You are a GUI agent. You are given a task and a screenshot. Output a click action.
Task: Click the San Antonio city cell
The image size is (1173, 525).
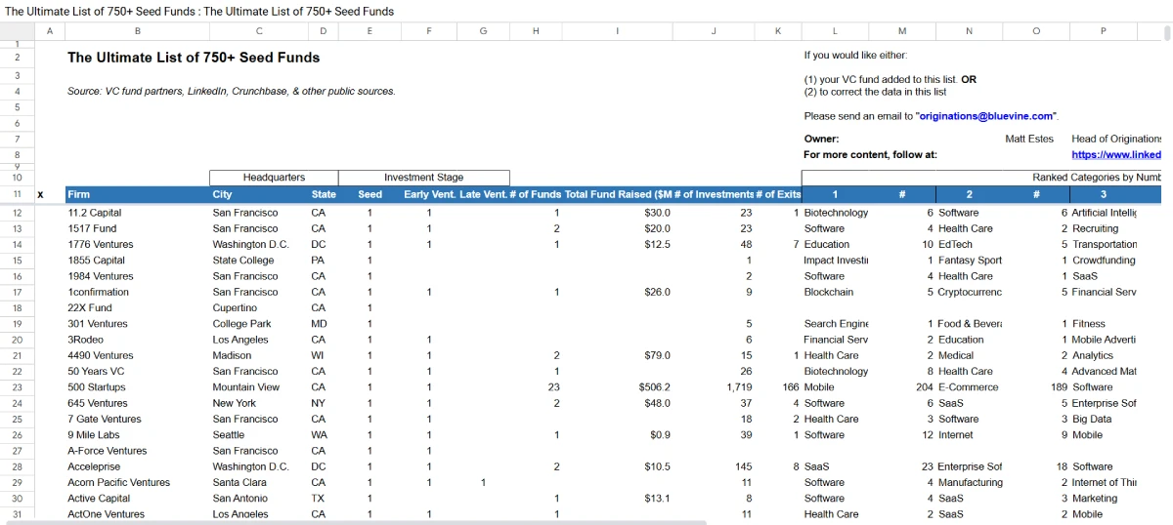pos(258,499)
